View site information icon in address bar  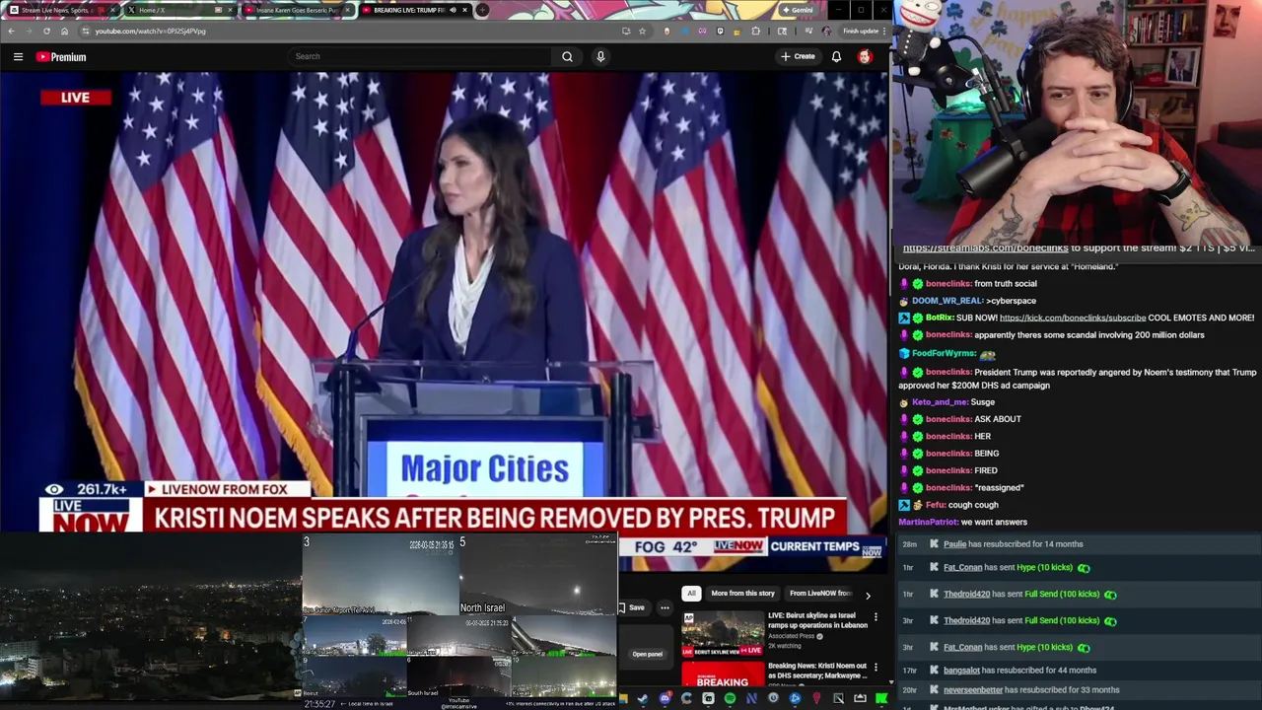[x=85, y=31]
